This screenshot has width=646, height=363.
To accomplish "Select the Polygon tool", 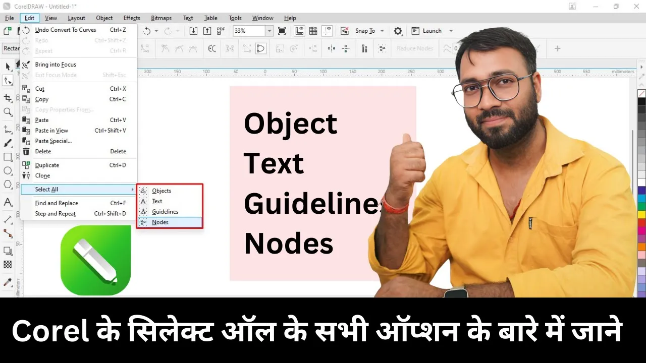I will [x=8, y=185].
